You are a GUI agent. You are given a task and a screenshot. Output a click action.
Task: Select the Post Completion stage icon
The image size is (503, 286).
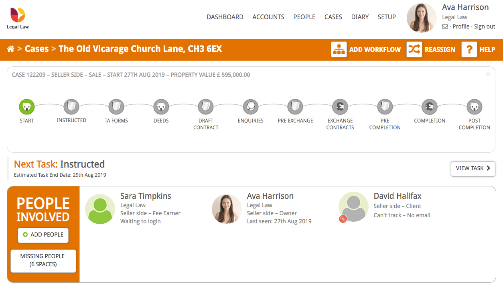coord(474,107)
